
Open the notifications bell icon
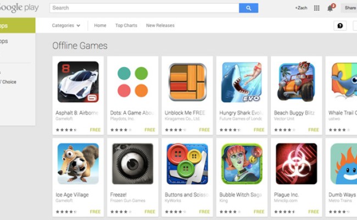pos(330,8)
